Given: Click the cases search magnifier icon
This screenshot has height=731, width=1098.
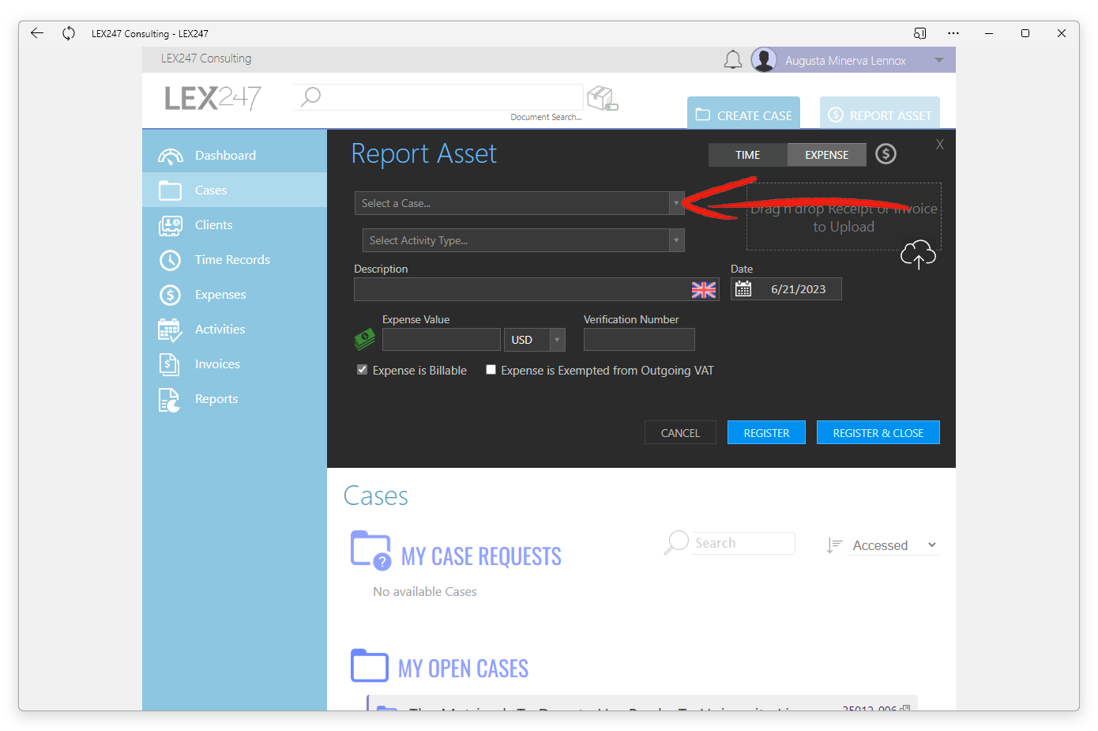Looking at the screenshot, I should (x=676, y=542).
